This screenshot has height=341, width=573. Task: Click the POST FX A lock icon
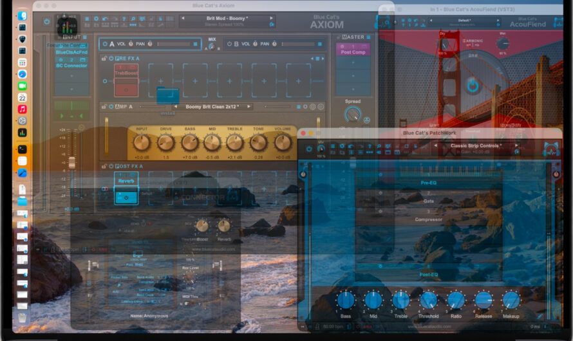coord(104,166)
